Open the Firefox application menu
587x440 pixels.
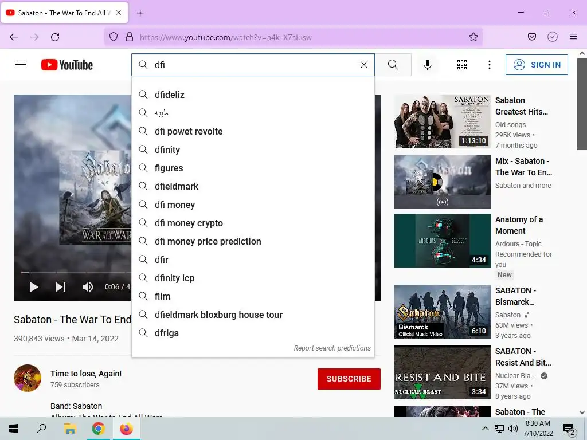[573, 37]
